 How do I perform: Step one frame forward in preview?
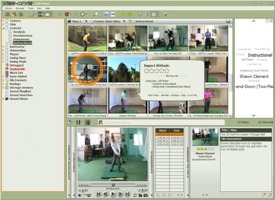[120, 194]
